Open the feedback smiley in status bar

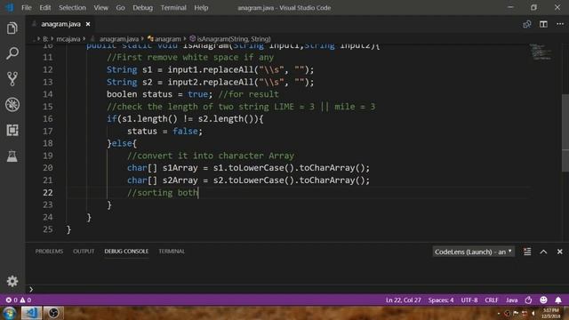pyautogui.click(x=543, y=300)
